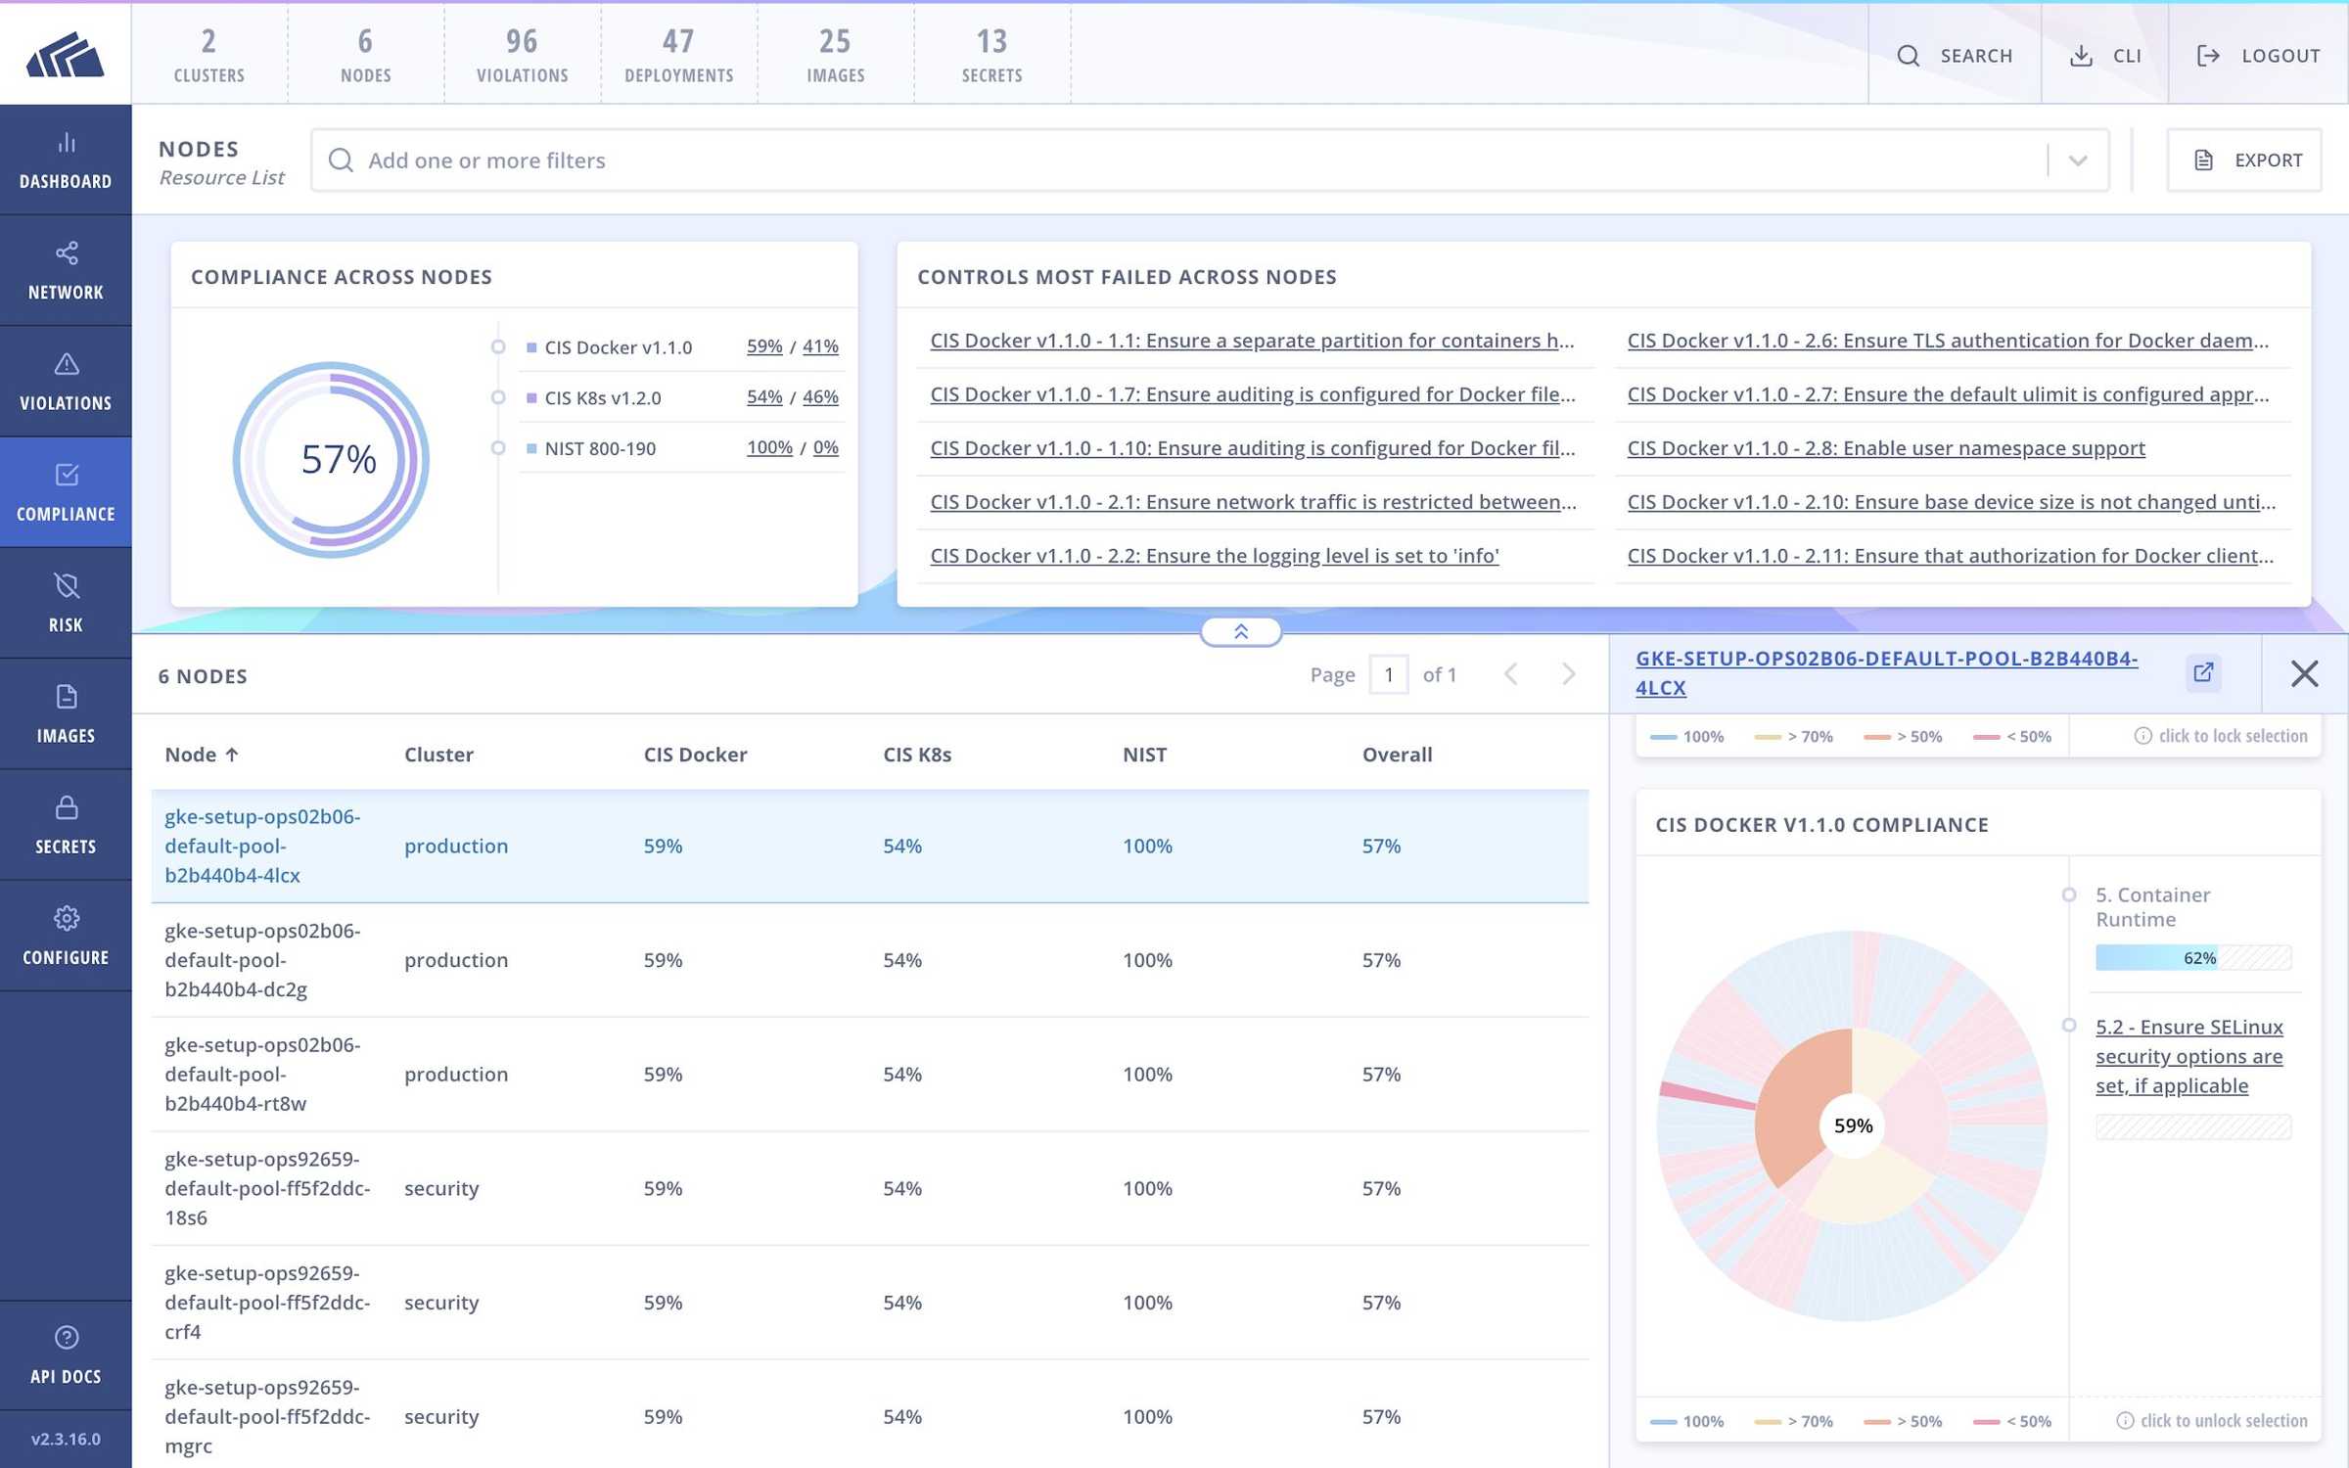Sort table by Cluster column

[x=438, y=755]
